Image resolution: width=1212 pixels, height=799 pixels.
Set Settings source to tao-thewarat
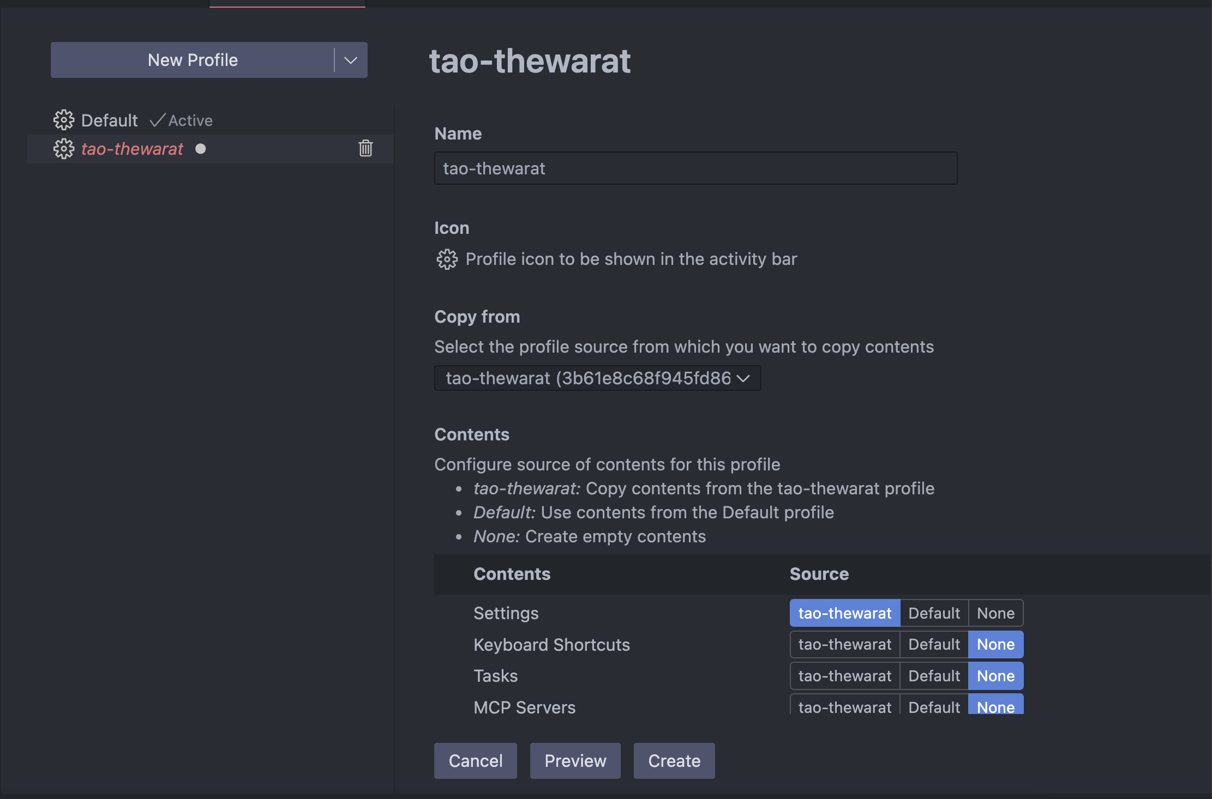(845, 613)
